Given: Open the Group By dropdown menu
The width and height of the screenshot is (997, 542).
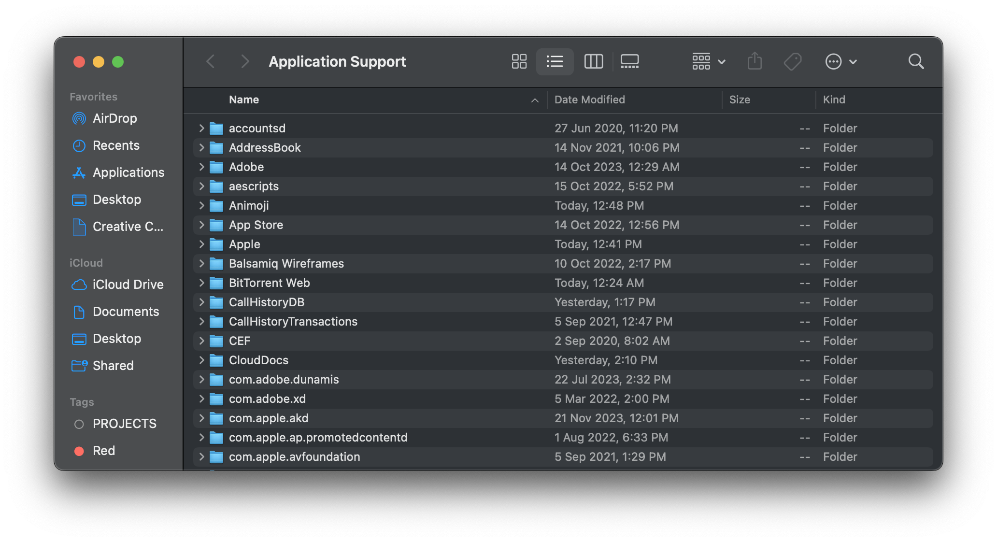Looking at the screenshot, I should [708, 61].
